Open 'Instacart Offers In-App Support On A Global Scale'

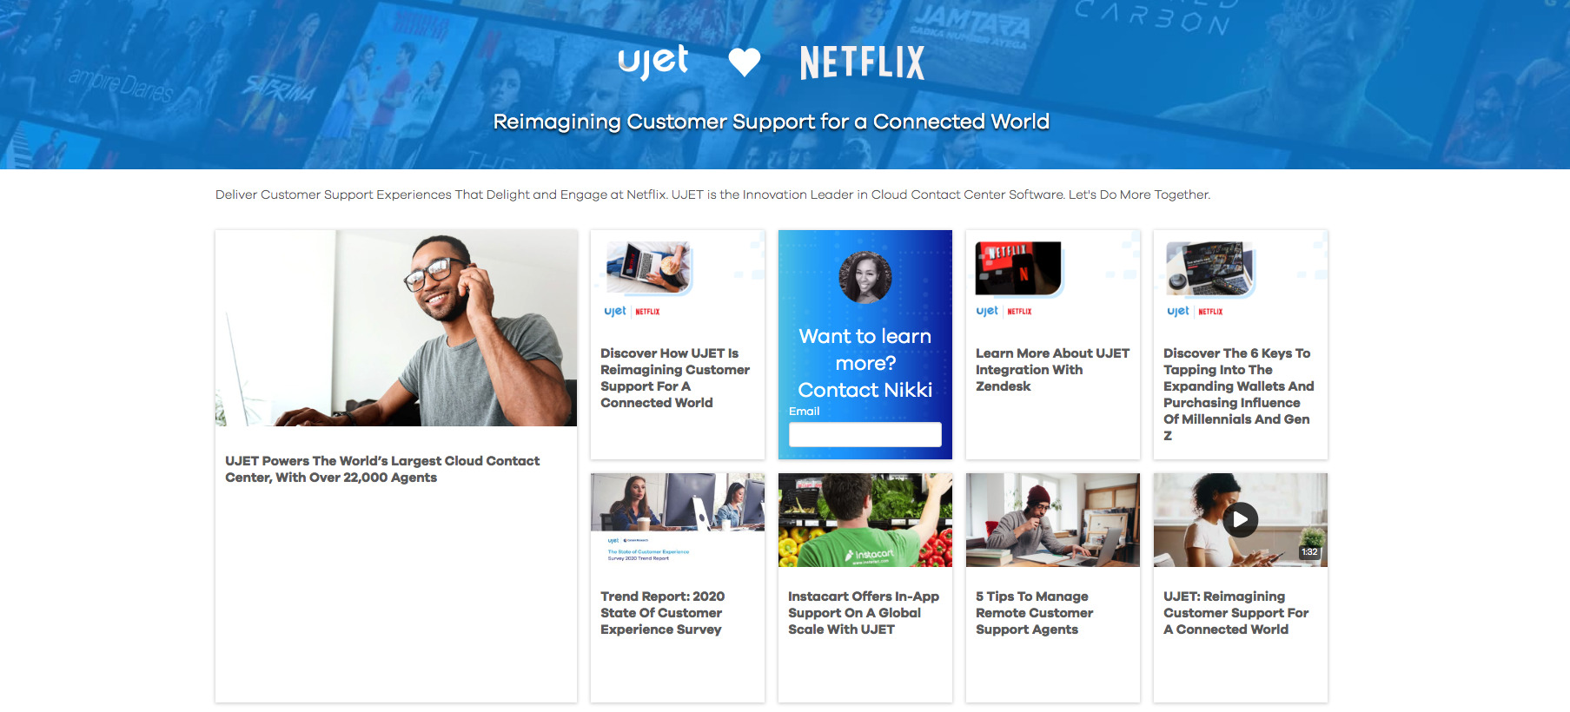pyautogui.click(x=864, y=613)
